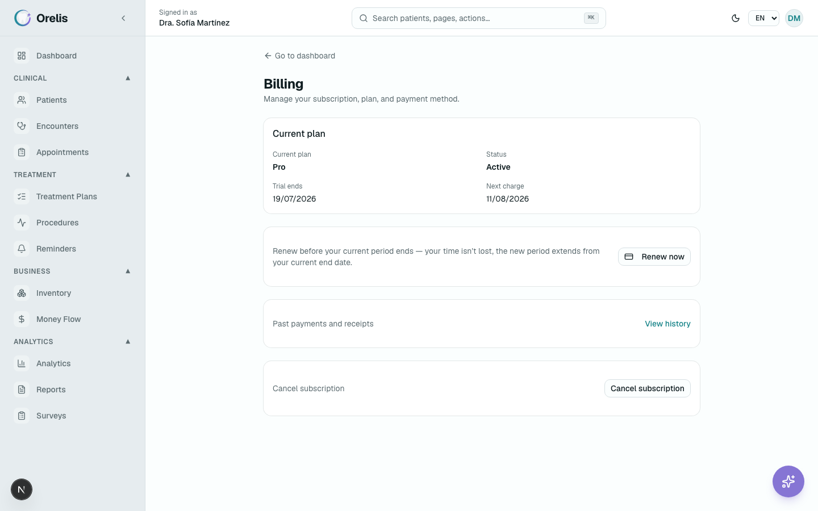Click the next charge date 11/08/2026
Viewport: 818px width, 511px height.
coord(507,199)
